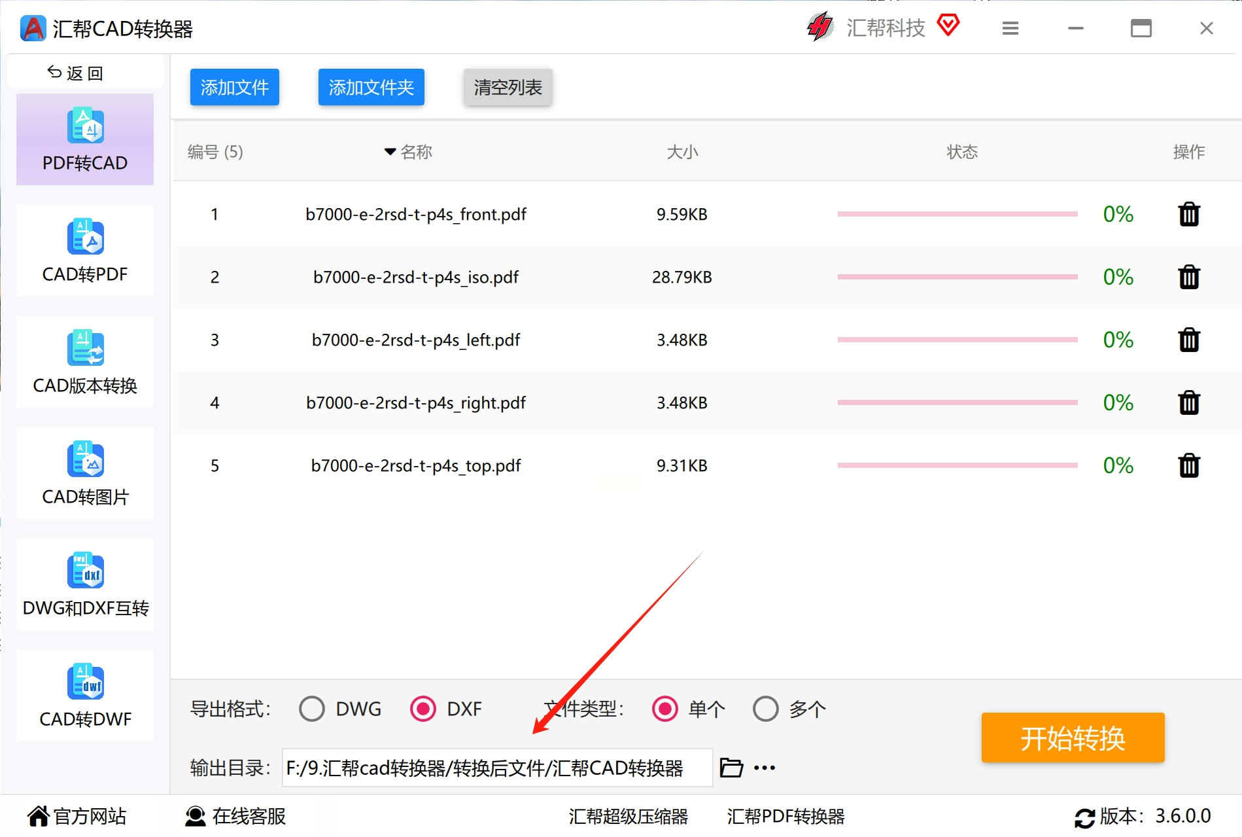This screenshot has height=837, width=1242.
Task: Sort list by 名称 column arrow
Action: pos(390,152)
